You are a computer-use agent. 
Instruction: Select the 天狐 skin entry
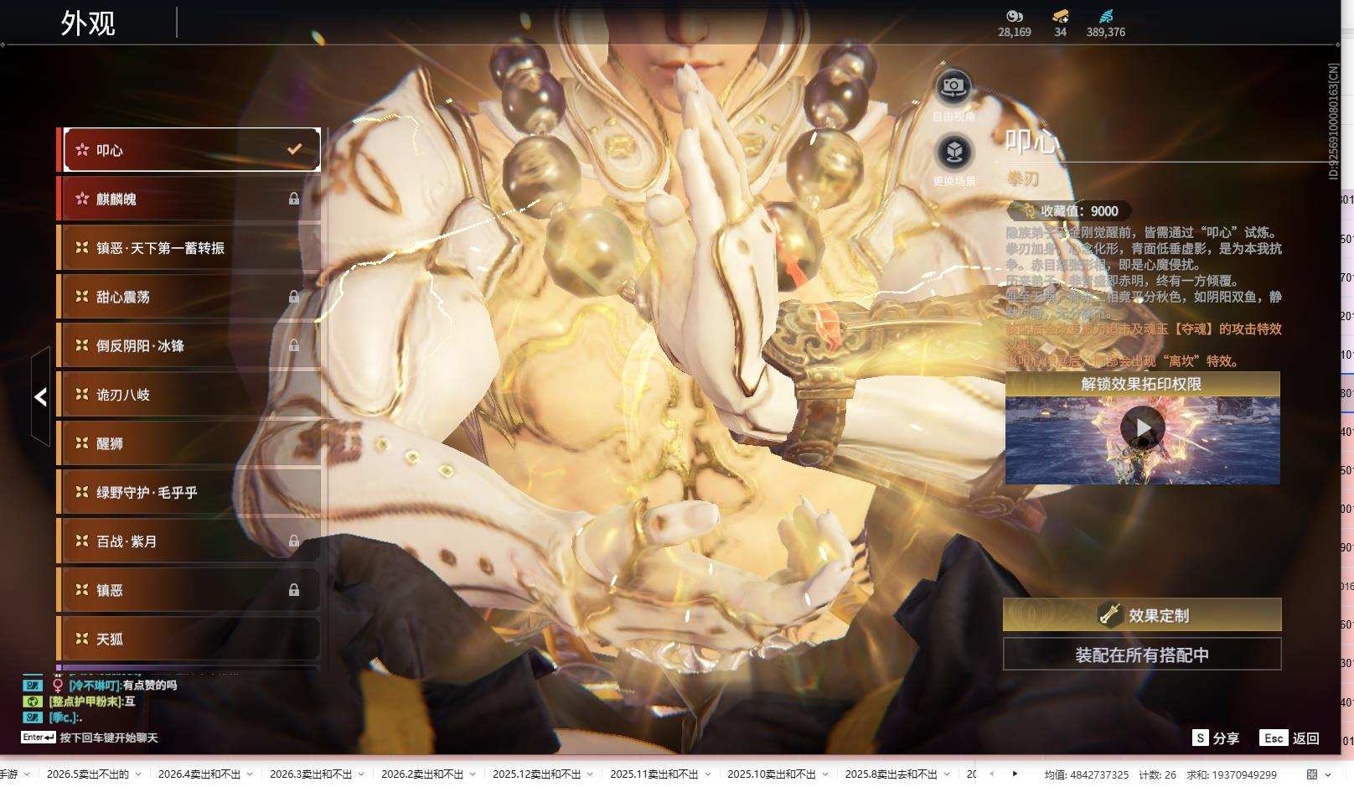click(x=191, y=639)
